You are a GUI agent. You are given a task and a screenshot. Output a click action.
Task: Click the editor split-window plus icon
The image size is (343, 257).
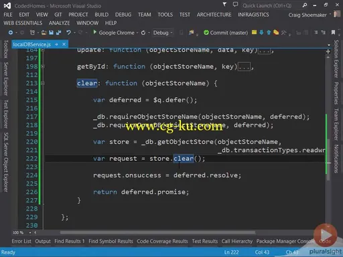[328, 52]
